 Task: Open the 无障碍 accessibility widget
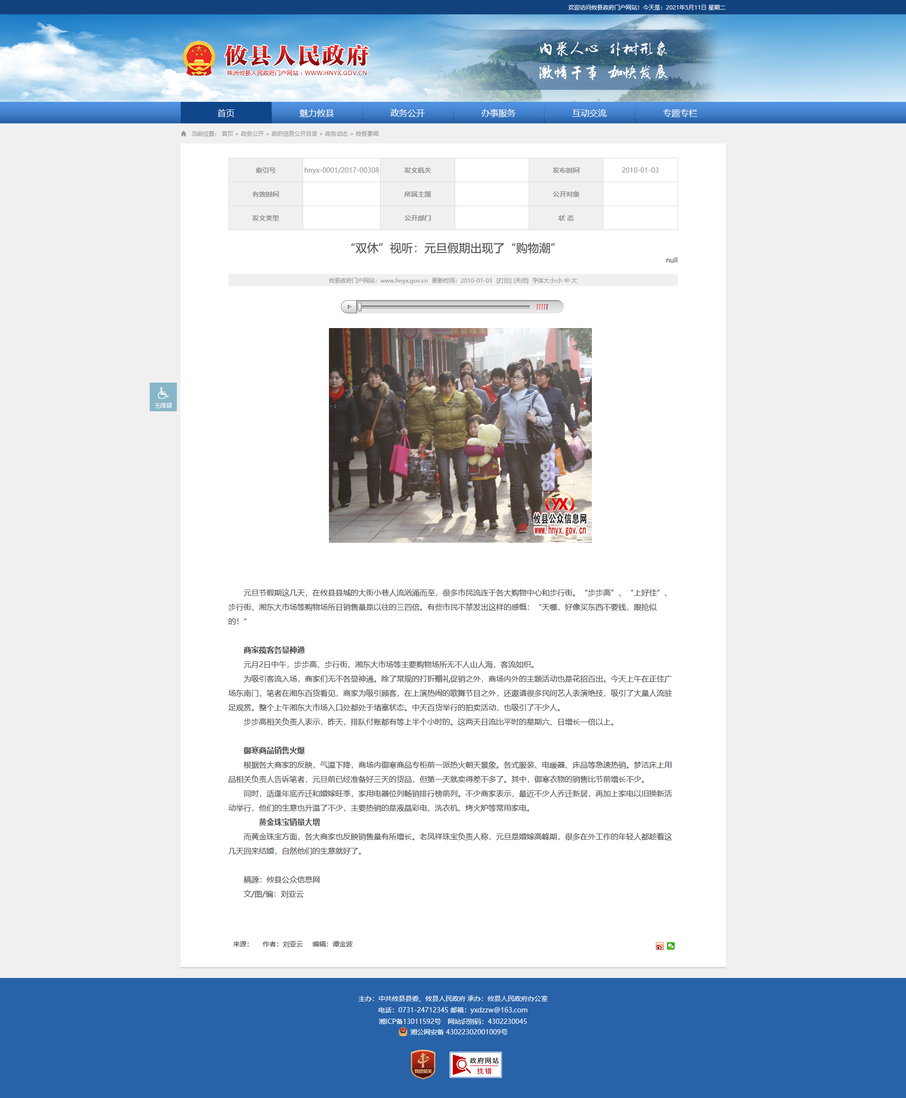pyautogui.click(x=163, y=397)
